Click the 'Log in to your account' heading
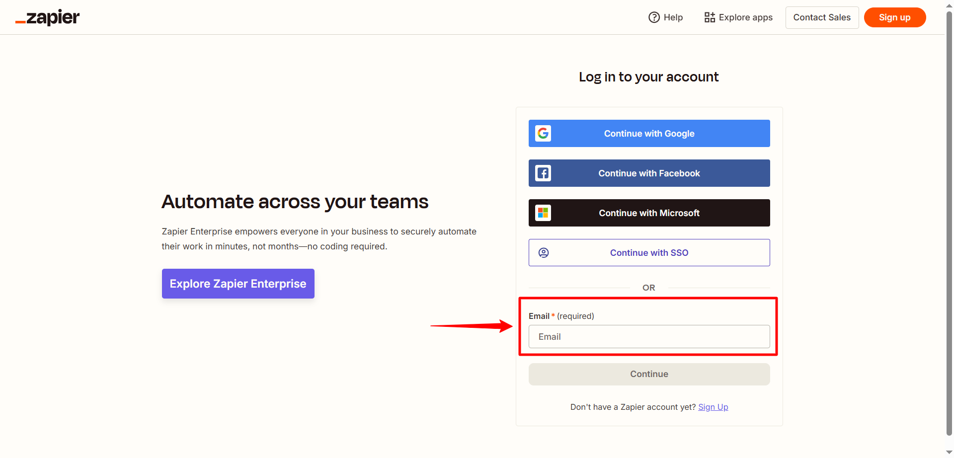The height and width of the screenshot is (458, 954). click(649, 77)
